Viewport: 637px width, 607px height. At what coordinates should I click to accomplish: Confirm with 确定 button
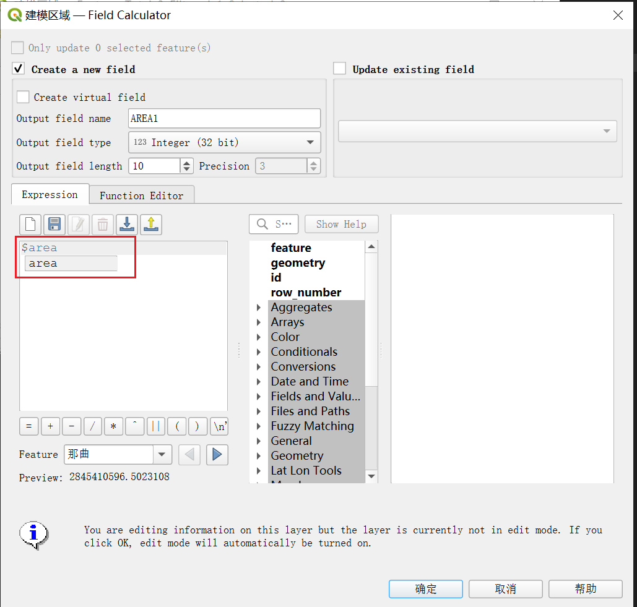(426, 588)
